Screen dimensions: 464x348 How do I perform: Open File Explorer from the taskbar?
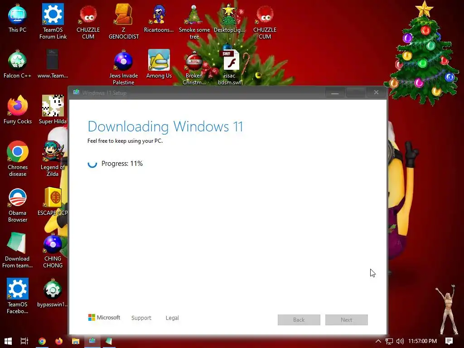click(76, 341)
